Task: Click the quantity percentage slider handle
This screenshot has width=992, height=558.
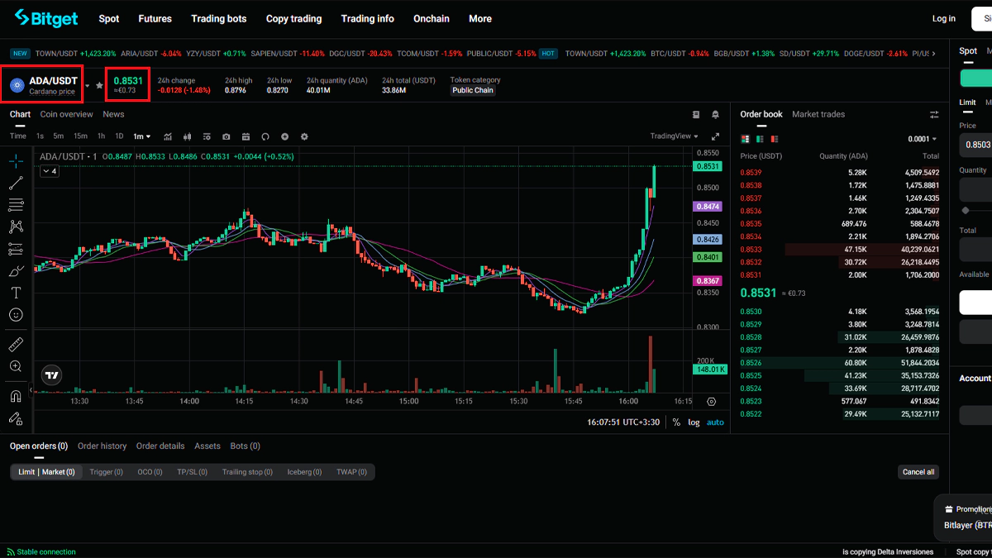Action: [x=966, y=211]
